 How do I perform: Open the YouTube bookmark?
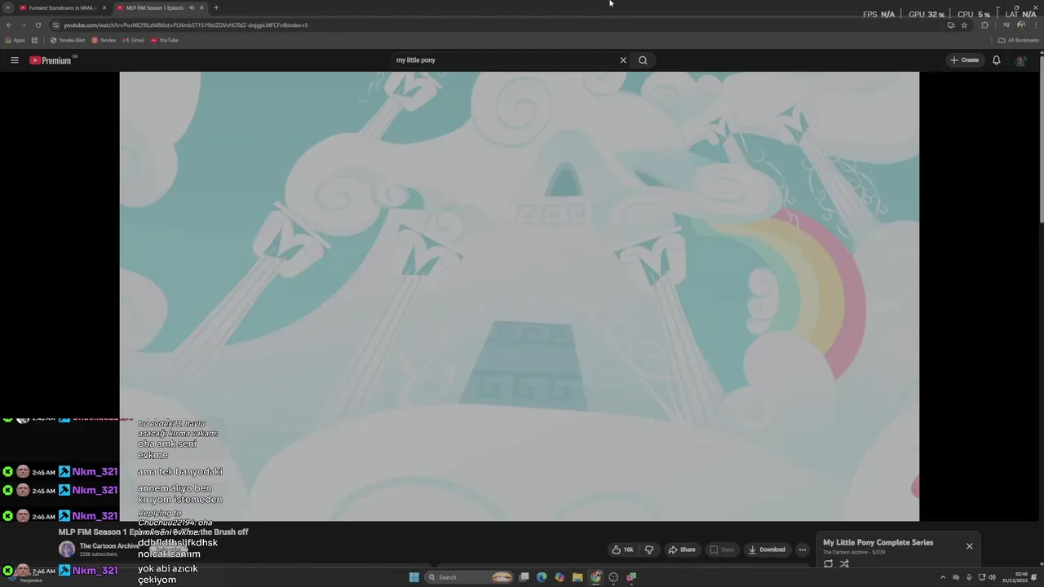tap(165, 40)
